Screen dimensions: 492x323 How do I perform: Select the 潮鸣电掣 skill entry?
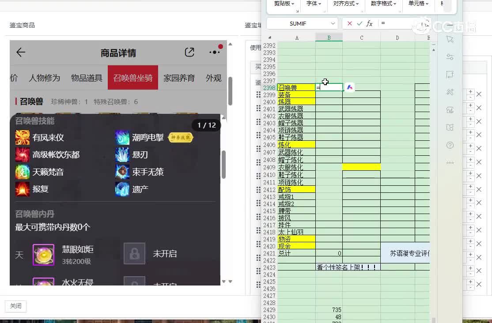coord(148,138)
